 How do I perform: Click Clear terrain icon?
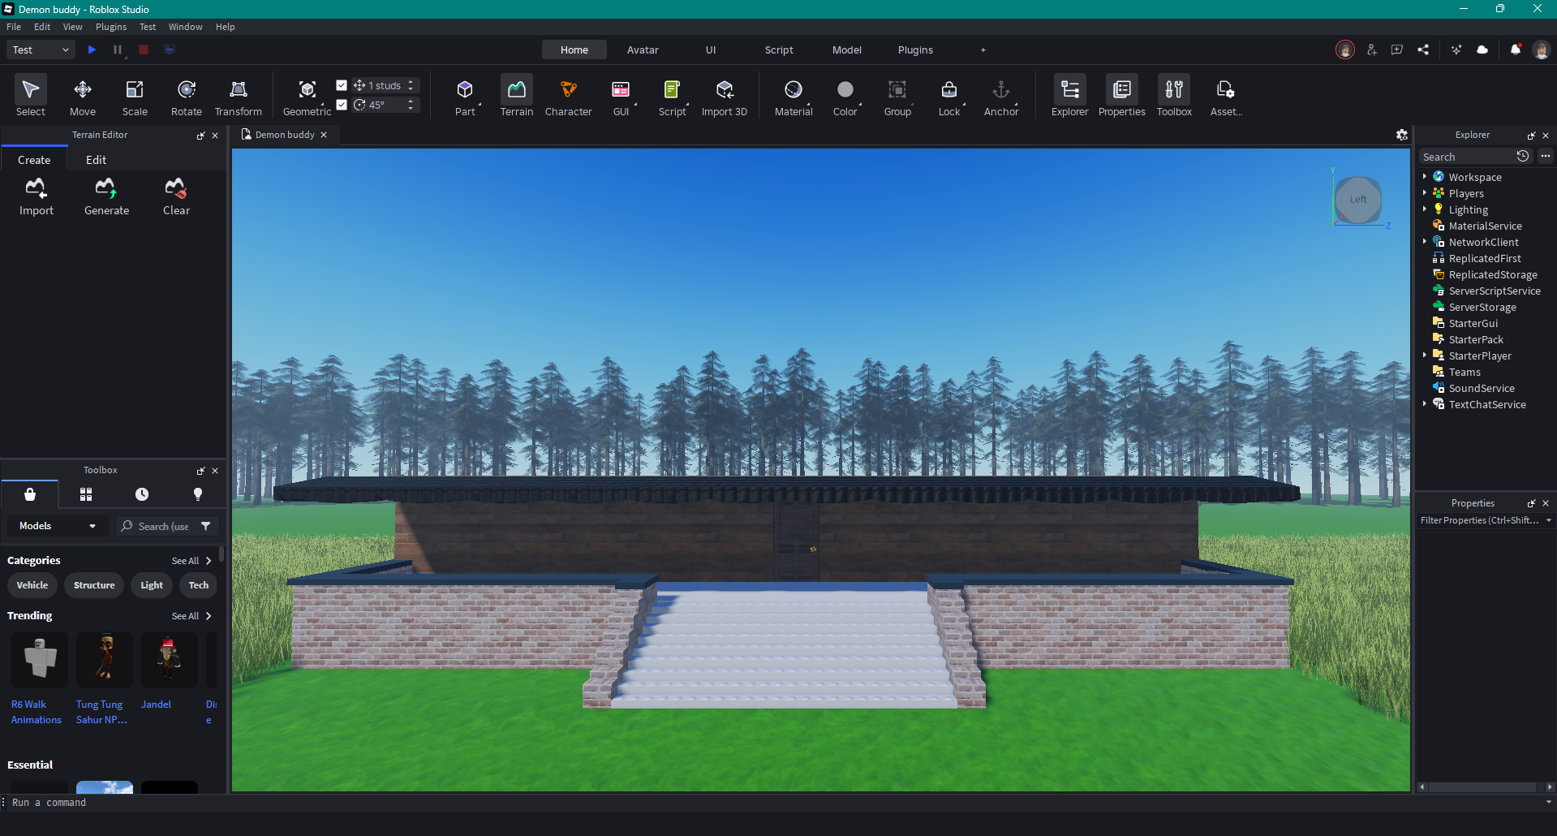point(176,196)
